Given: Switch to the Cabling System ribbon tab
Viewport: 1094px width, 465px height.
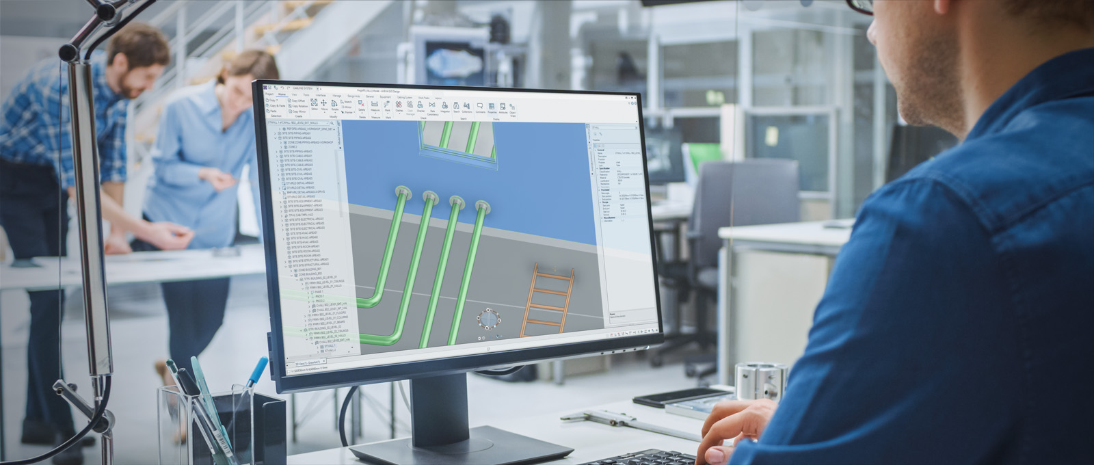Looking at the screenshot, I should (405, 97).
